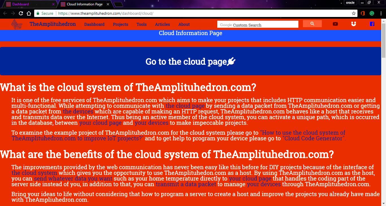Open the Tools menu item
The image size is (386, 206).
[x=142, y=24]
